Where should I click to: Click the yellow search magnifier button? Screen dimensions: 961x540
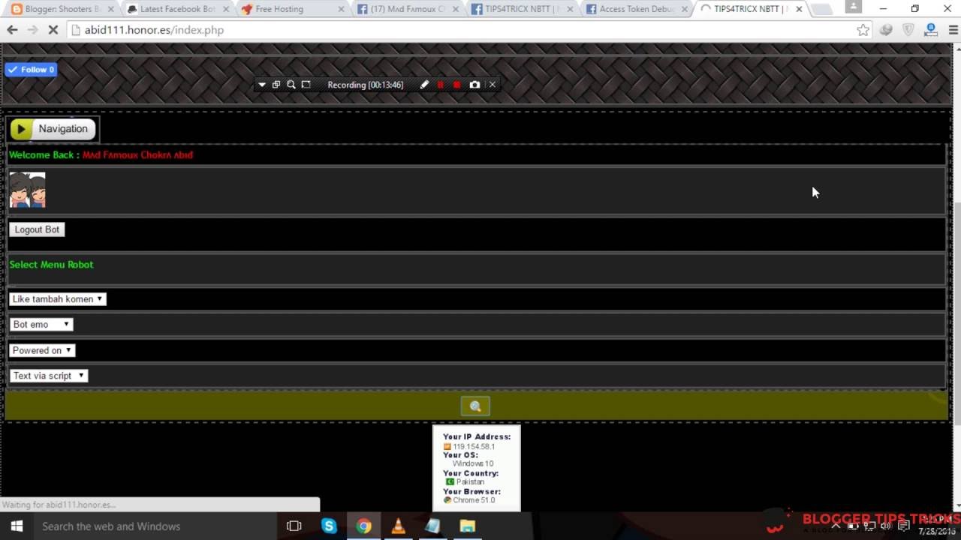pyautogui.click(x=475, y=406)
